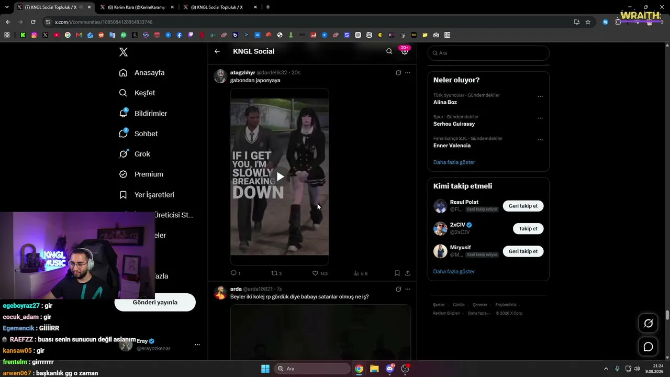Share atagzlıhyr's post
This screenshot has height=377, width=670.
tap(408, 273)
